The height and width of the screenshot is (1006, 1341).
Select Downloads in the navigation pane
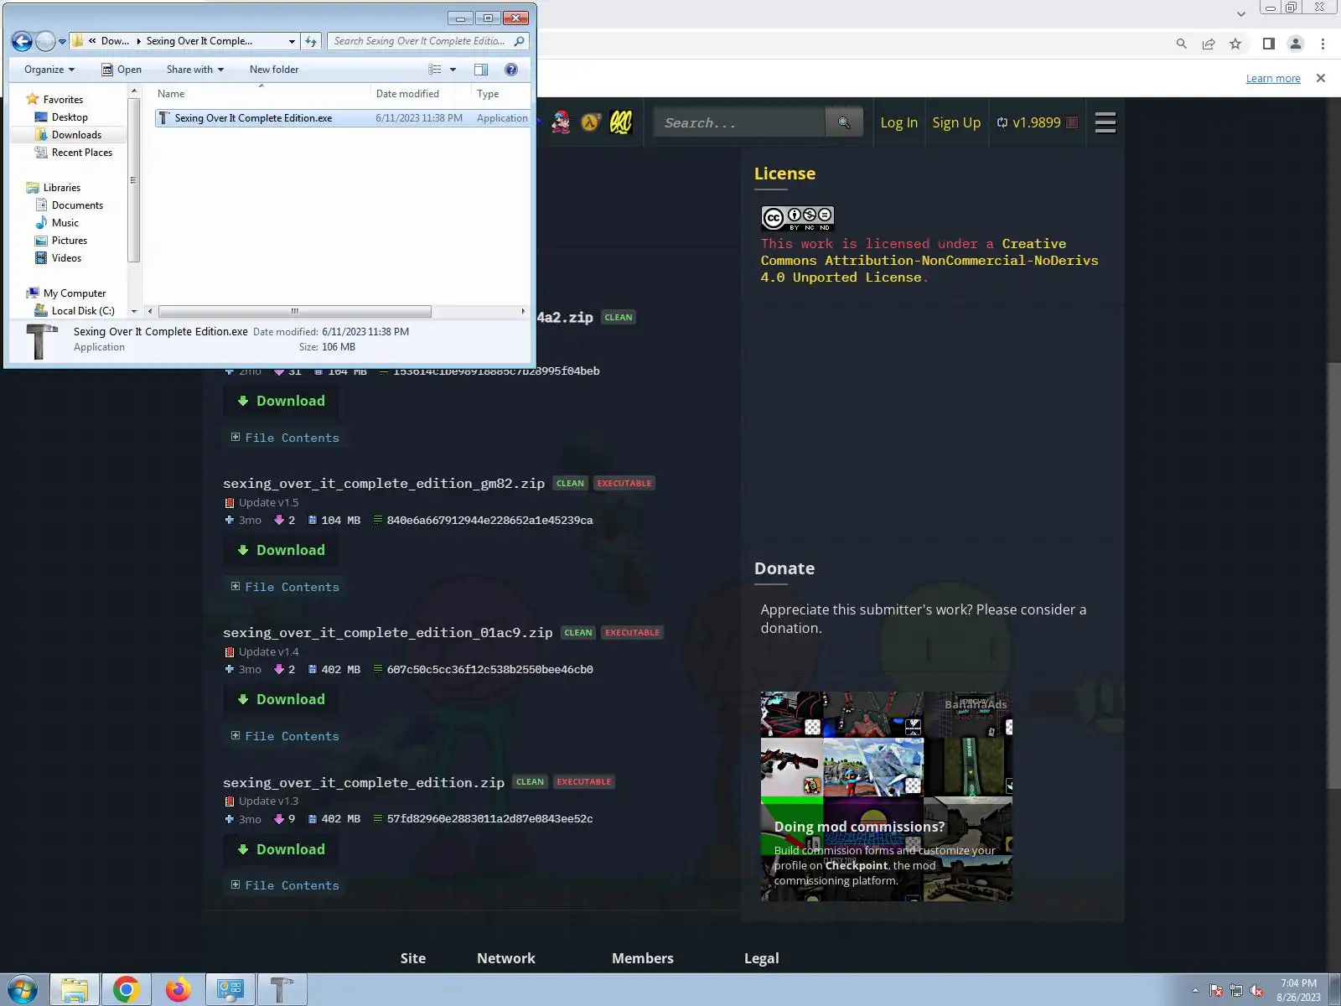click(76, 135)
